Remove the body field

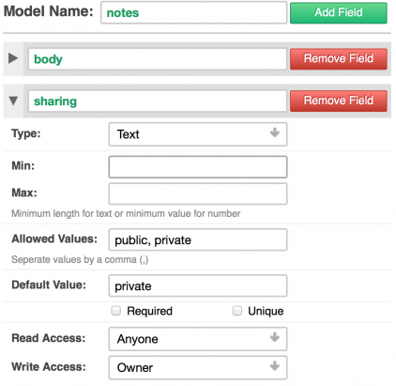click(x=339, y=59)
